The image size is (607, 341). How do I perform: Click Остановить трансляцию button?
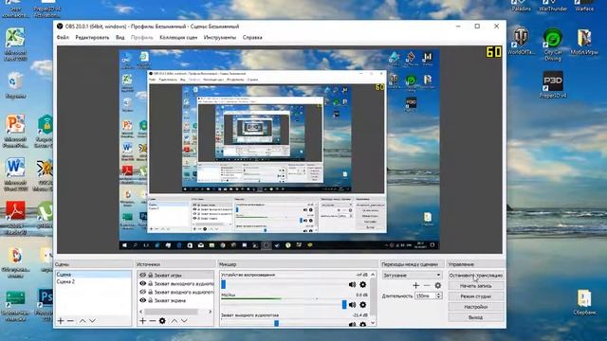tap(476, 276)
